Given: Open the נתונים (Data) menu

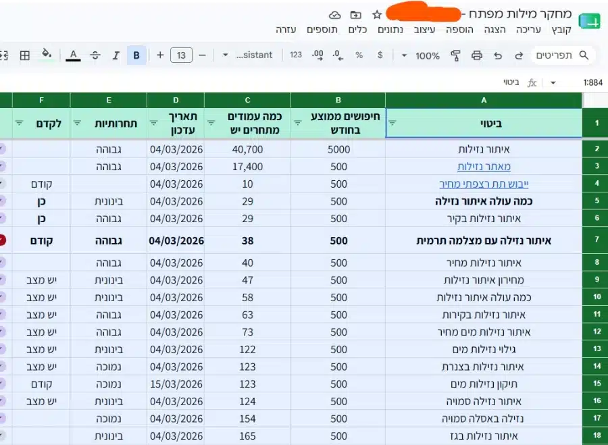Looking at the screenshot, I should point(390,30).
